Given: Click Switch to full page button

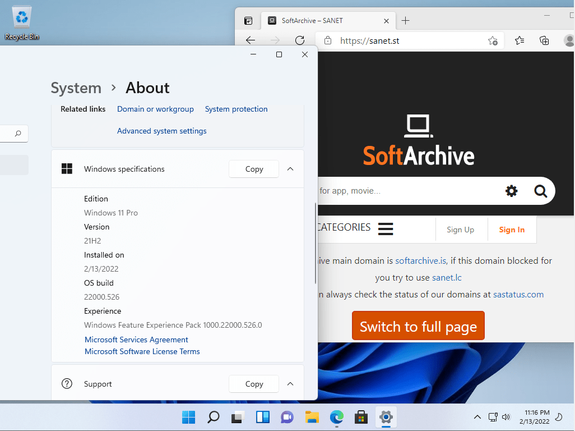Looking at the screenshot, I should pyautogui.click(x=418, y=326).
